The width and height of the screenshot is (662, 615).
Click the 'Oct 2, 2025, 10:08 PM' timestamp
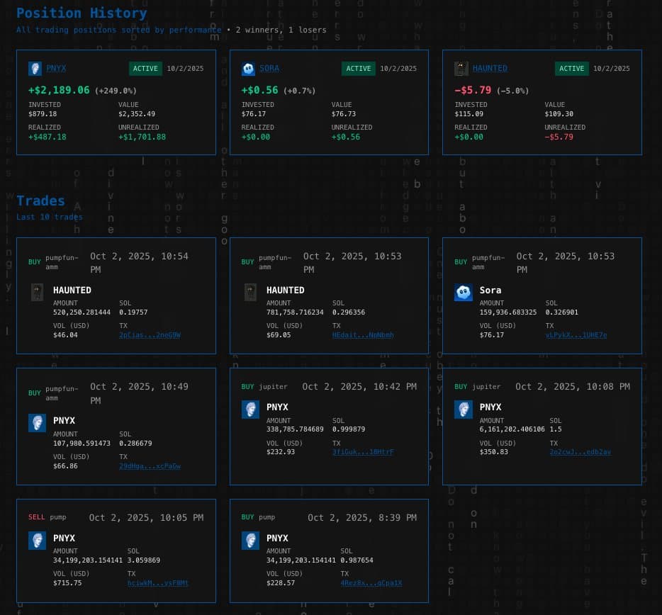(x=573, y=387)
